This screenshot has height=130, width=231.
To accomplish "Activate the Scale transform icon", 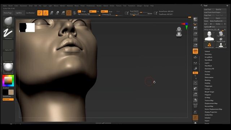I will tap(57, 13).
